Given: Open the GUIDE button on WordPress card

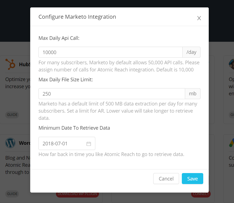Looking at the screenshot, I should pyautogui.click(x=12, y=194).
